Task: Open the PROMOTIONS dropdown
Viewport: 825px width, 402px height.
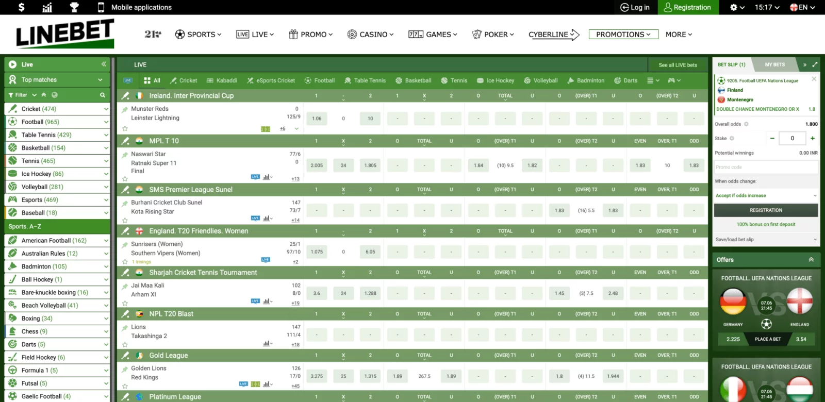Action: 623,35
